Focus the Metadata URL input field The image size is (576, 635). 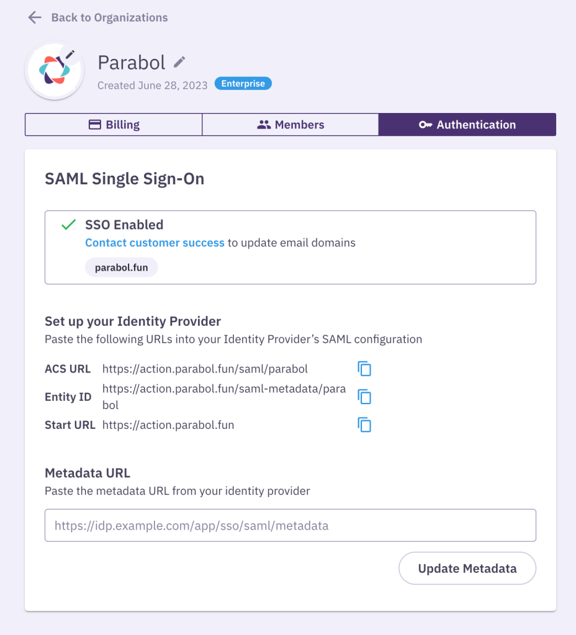[x=290, y=525]
